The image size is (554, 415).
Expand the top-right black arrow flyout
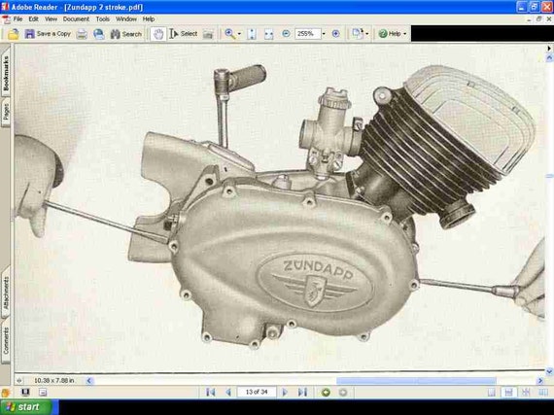(549, 48)
